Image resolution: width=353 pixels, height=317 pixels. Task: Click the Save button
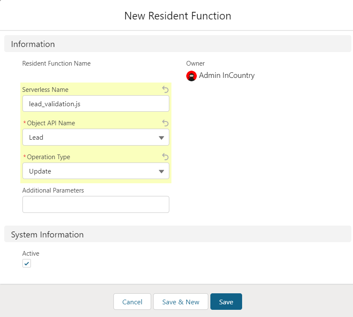[226, 302]
